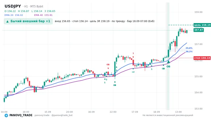Screen dimensions: 211x119
Task: Click the USDJPY symbol title
Action: pos(13,6)
